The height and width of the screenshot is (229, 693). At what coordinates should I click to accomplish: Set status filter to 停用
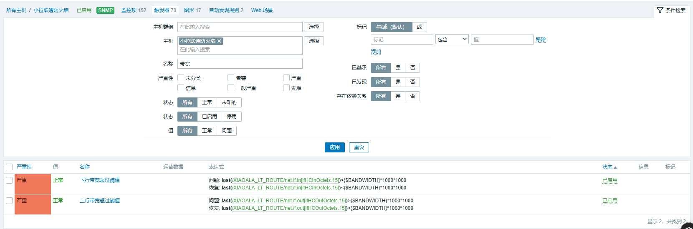pos(232,117)
